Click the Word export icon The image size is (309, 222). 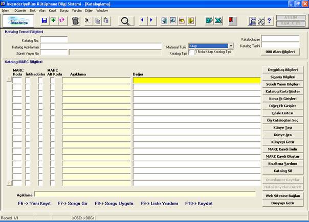[x=209, y=20]
